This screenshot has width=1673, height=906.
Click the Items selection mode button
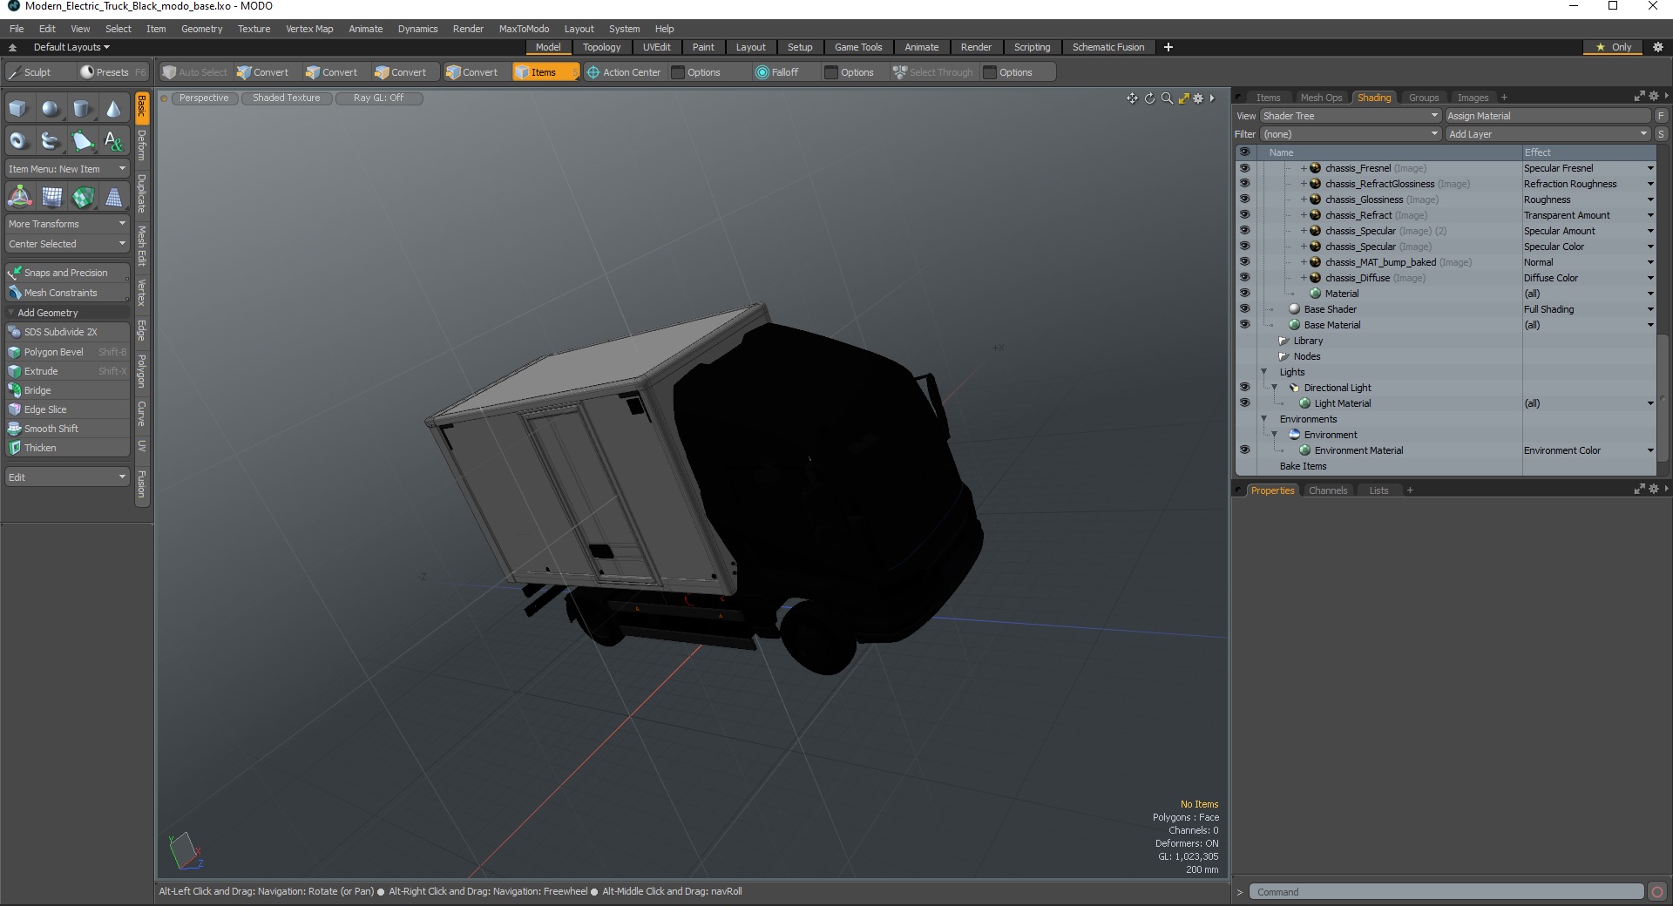(x=545, y=72)
